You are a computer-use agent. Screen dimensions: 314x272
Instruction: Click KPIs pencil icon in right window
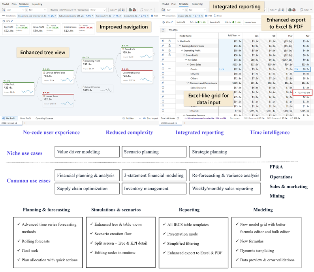pos(172,22)
